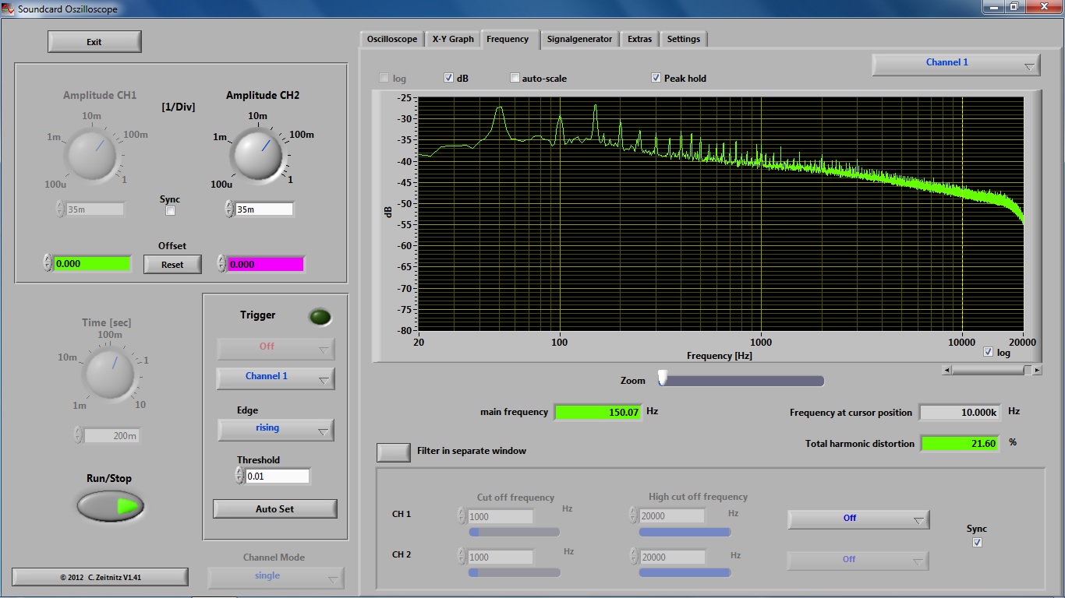Click right arrow of graph horizontal scrollbar

pos(1037,371)
